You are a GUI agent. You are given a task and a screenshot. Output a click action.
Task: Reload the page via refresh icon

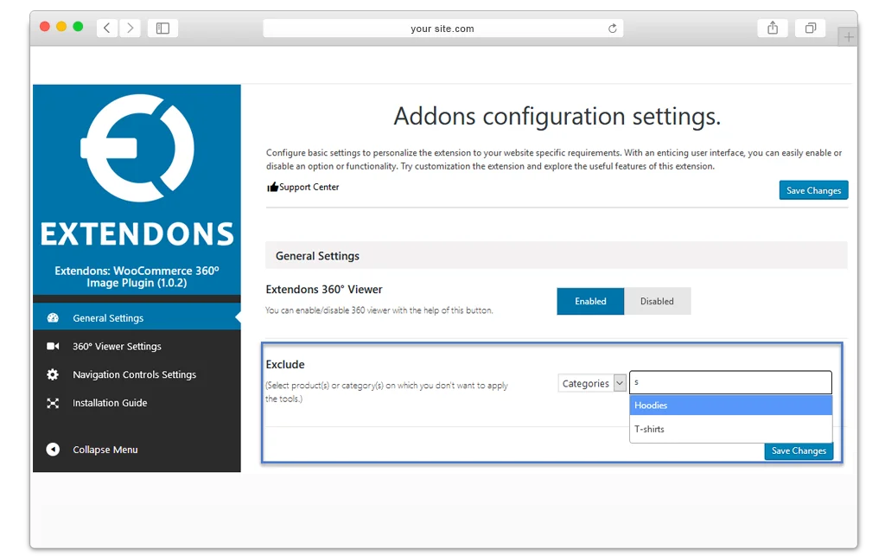pos(613,29)
